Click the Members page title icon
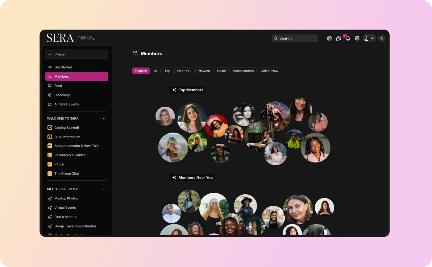The width and height of the screenshot is (432, 267). [x=135, y=53]
